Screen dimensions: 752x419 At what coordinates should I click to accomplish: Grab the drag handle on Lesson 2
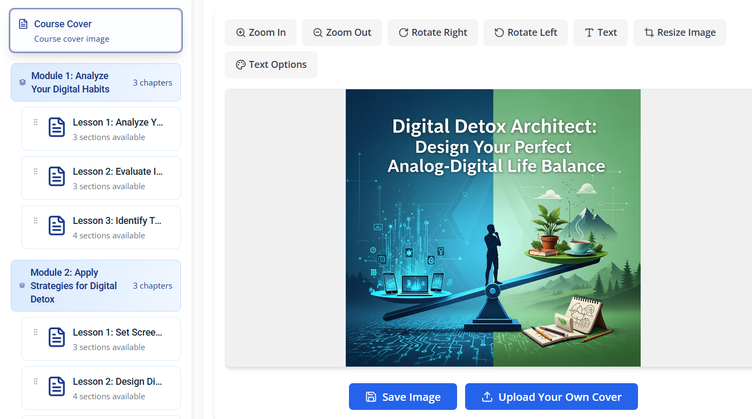[35, 171]
